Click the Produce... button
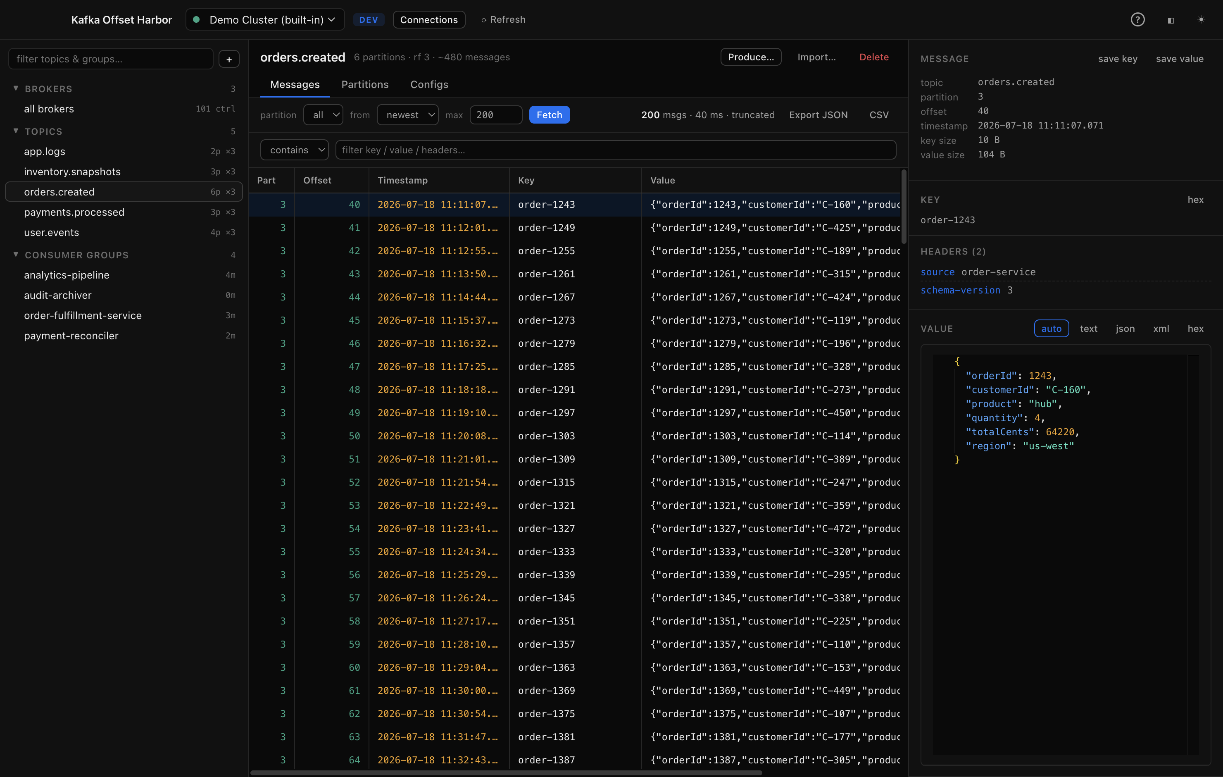The image size is (1223, 777). tap(751, 57)
